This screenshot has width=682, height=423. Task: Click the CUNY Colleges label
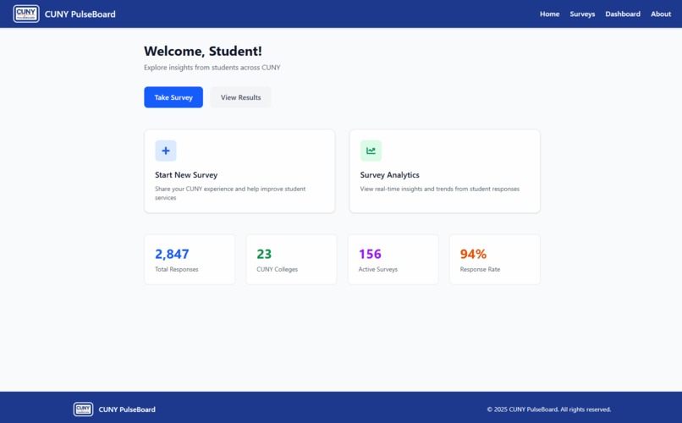tap(277, 270)
